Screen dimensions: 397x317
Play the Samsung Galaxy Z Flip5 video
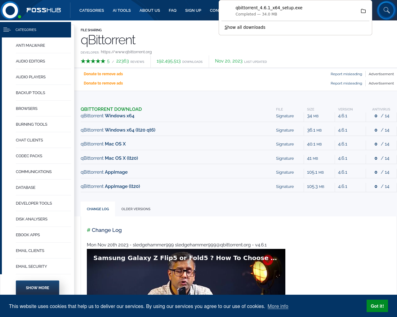click(x=186, y=272)
